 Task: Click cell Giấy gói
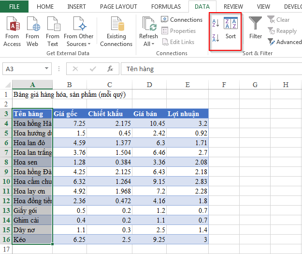click(32, 210)
